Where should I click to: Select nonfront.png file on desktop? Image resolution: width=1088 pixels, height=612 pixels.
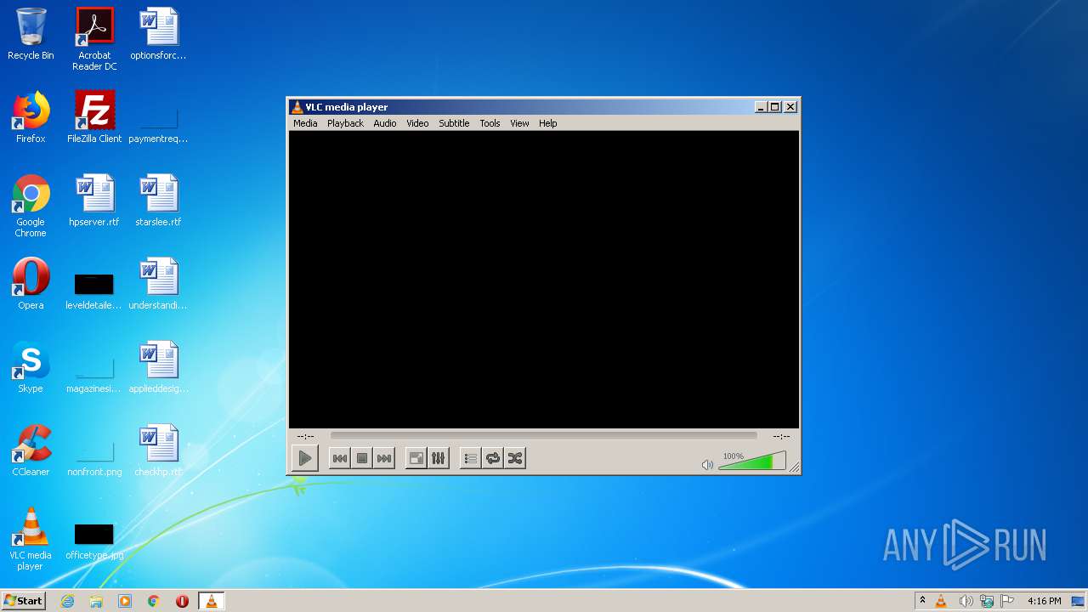(94, 457)
